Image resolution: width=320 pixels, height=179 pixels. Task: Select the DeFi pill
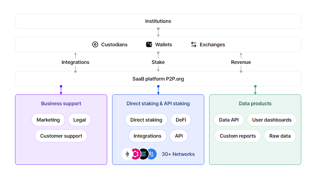point(181,120)
